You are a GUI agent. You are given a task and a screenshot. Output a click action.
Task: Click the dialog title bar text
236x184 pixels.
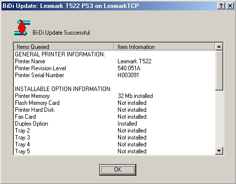pyautogui.click(x=71, y=6)
